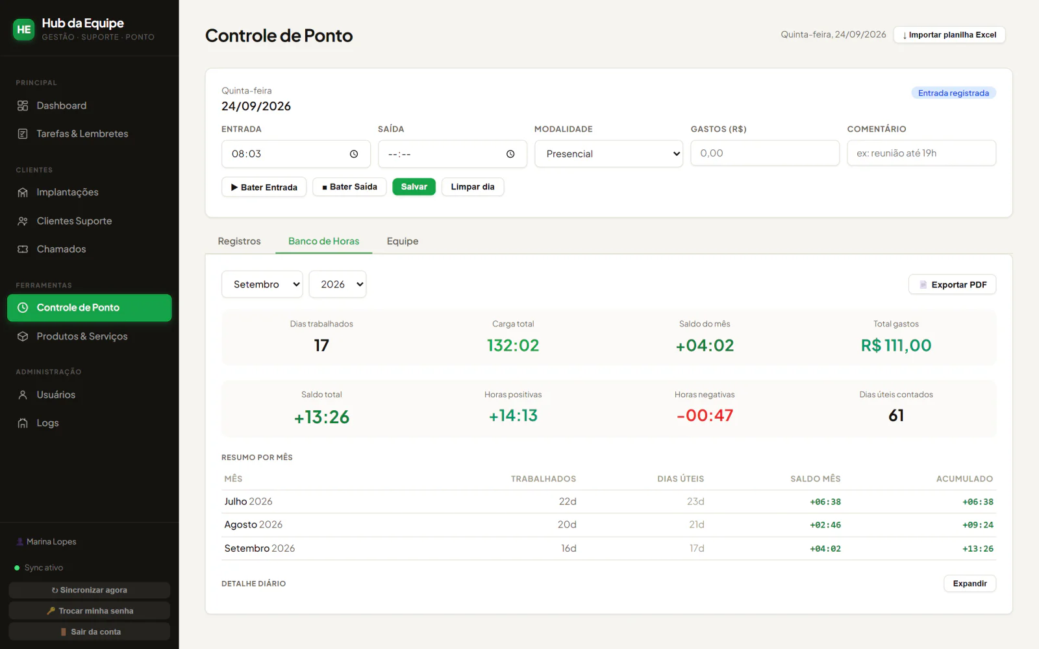The image size is (1039, 649).
Task: Switch to the Banco de Horas tab
Action: tap(324, 241)
